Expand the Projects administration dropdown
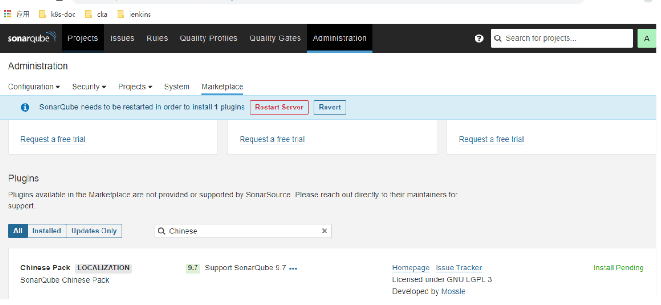 point(135,87)
